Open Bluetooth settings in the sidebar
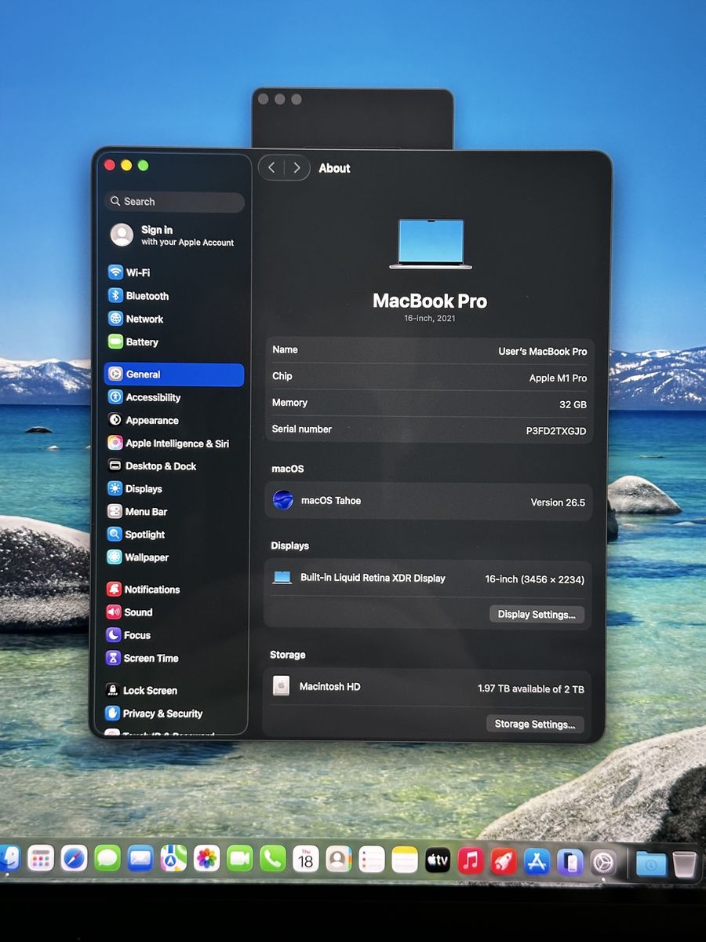The width and height of the screenshot is (706, 942). pyautogui.click(x=175, y=296)
